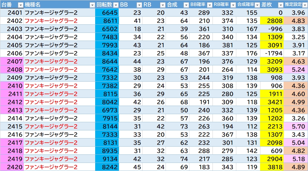Screen dimensions: 308x171
Task: Click the 差枚 cell showing -1794
Action: point(272,53)
